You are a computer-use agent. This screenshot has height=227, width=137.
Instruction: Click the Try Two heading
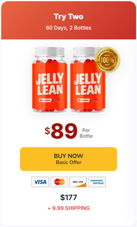[x=69, y=16]
